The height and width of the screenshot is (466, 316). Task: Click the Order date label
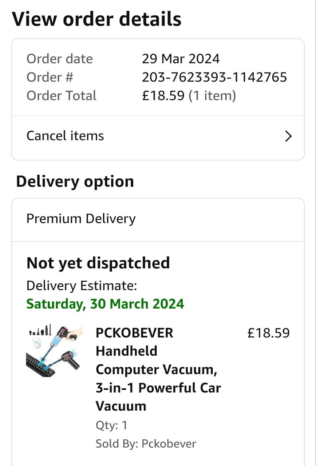(59, 59)
